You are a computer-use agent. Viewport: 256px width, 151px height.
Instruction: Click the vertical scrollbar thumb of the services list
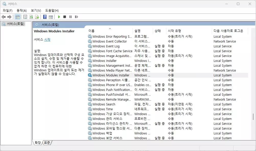[253, 117]
